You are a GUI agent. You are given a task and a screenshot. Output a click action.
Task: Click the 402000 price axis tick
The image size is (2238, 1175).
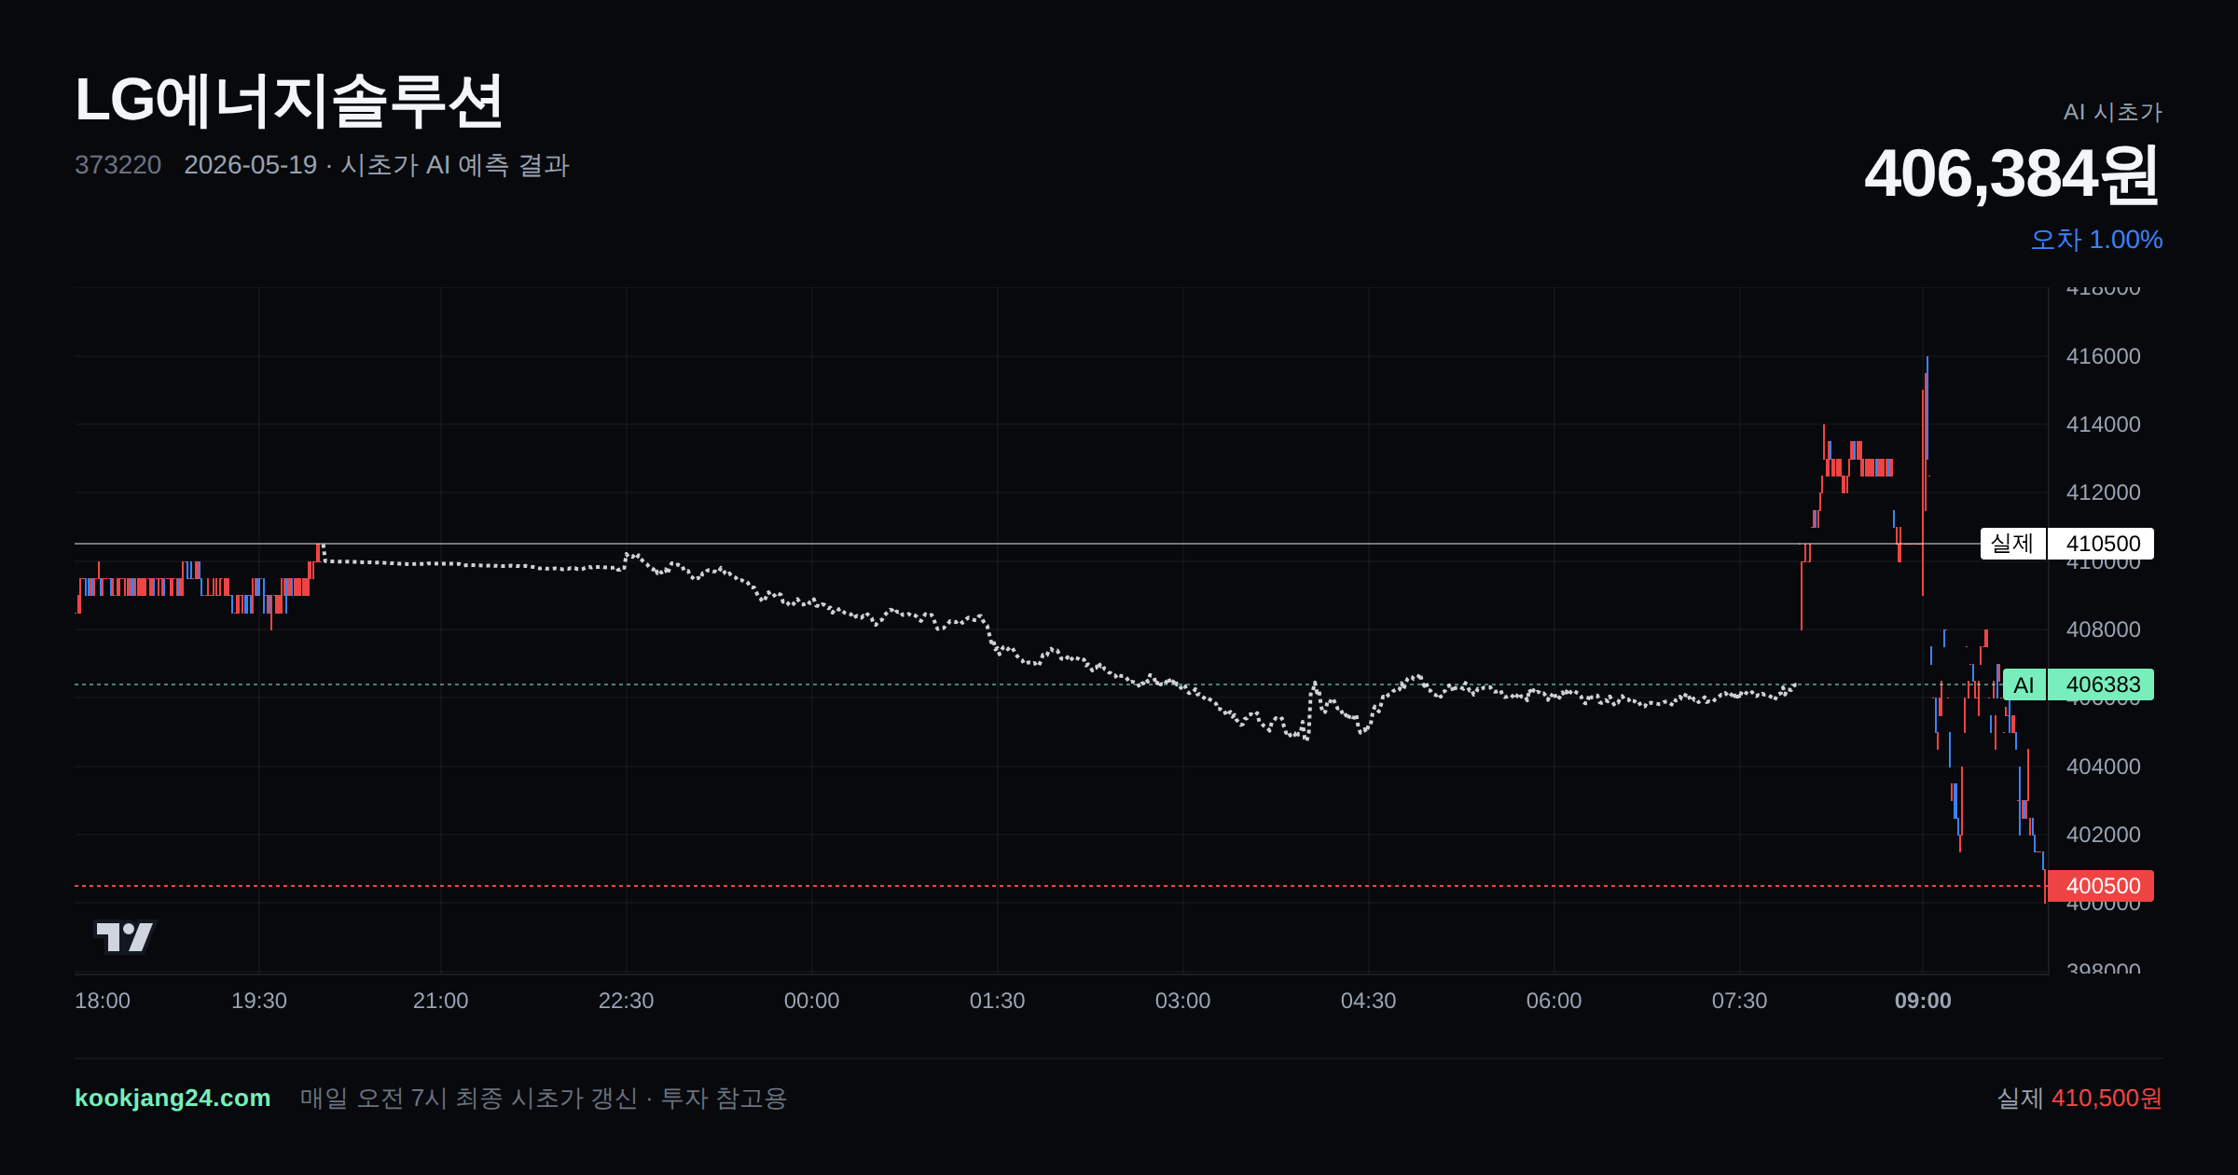(x=2103, y=835)
